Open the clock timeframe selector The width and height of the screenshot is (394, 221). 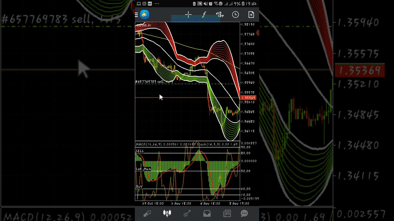235,14
